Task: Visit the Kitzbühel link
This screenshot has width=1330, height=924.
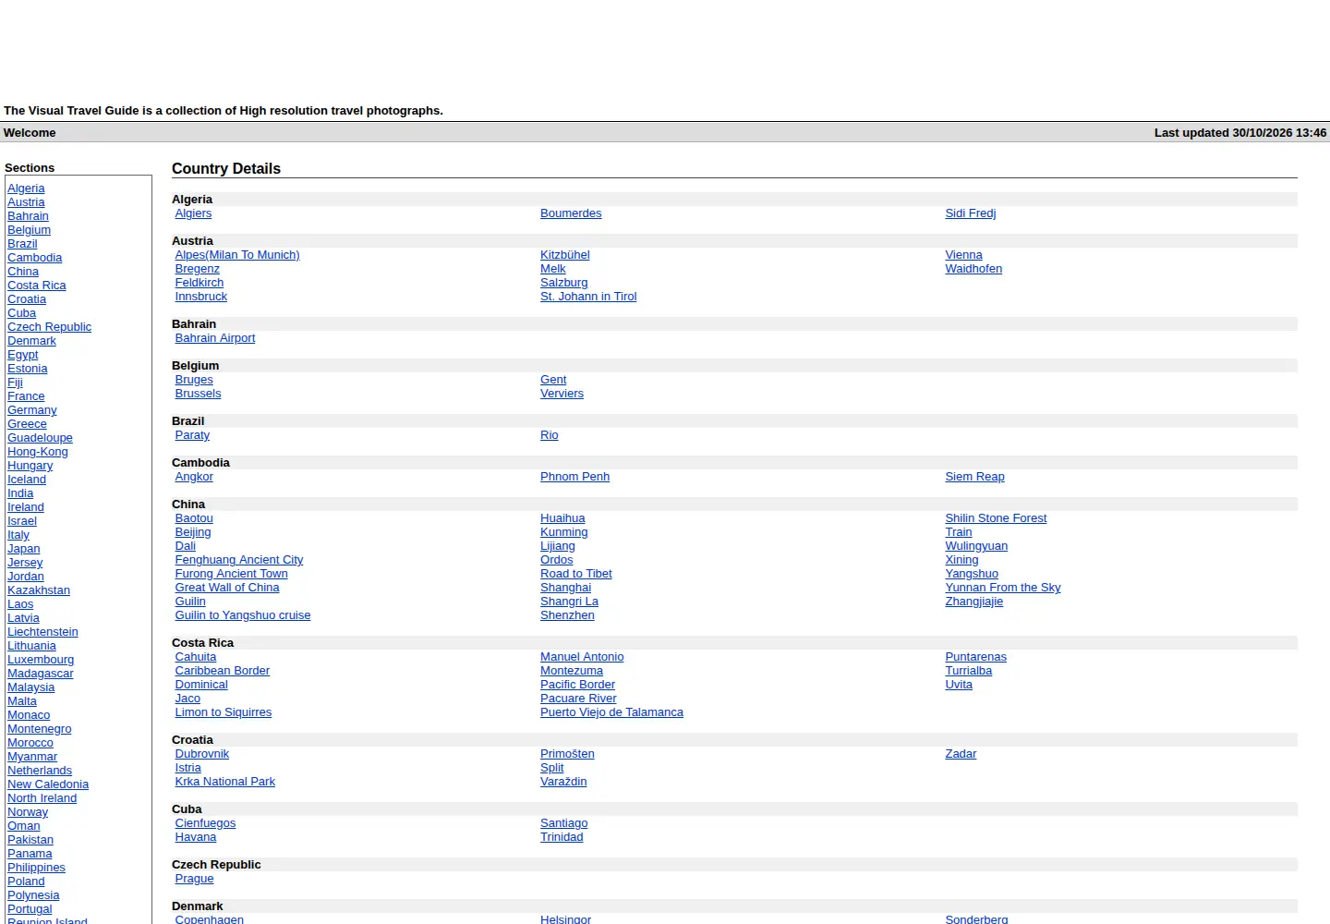Action: (564, 255)
